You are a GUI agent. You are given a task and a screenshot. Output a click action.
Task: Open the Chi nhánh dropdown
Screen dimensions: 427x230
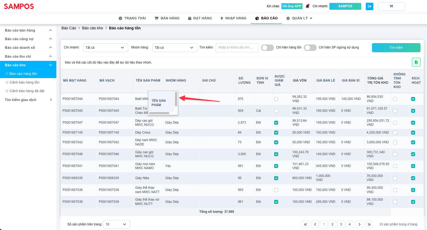pos(105,48)
